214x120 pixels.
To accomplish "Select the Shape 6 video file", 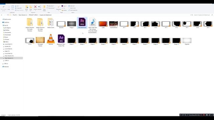I will (124, 41).
